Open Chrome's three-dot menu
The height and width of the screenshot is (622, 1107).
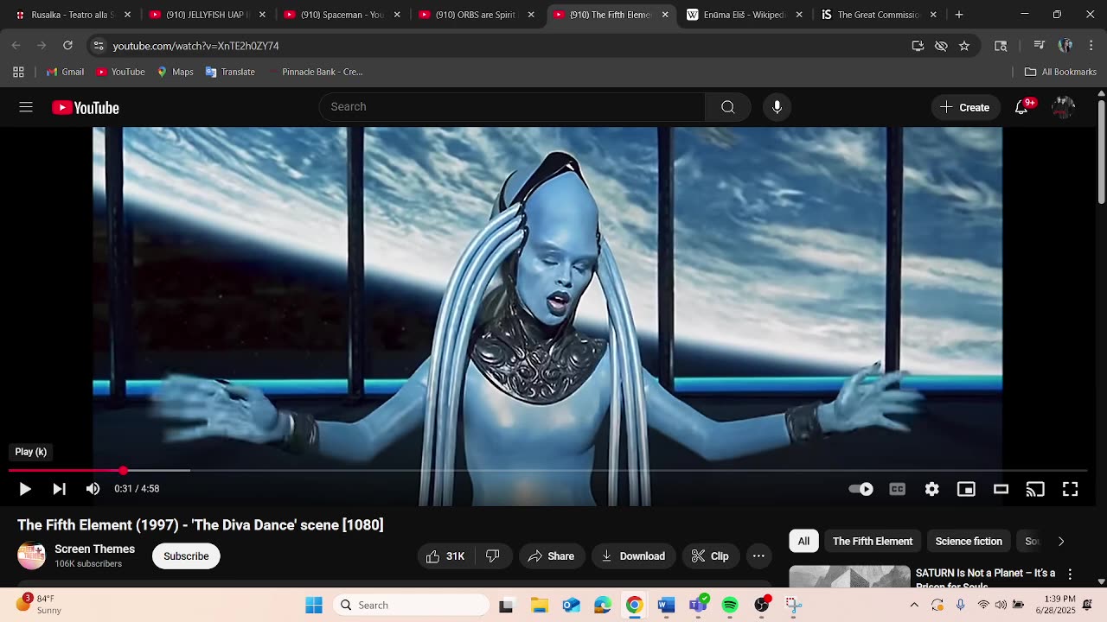1090,46
